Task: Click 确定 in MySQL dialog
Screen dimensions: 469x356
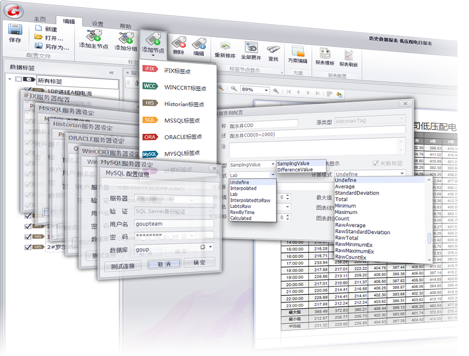Action: tap(199, 263)
